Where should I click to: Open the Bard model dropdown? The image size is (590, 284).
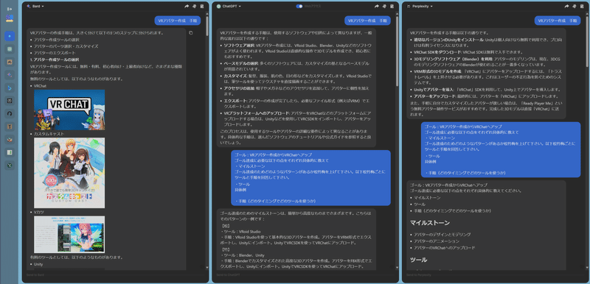coord(35,7)
